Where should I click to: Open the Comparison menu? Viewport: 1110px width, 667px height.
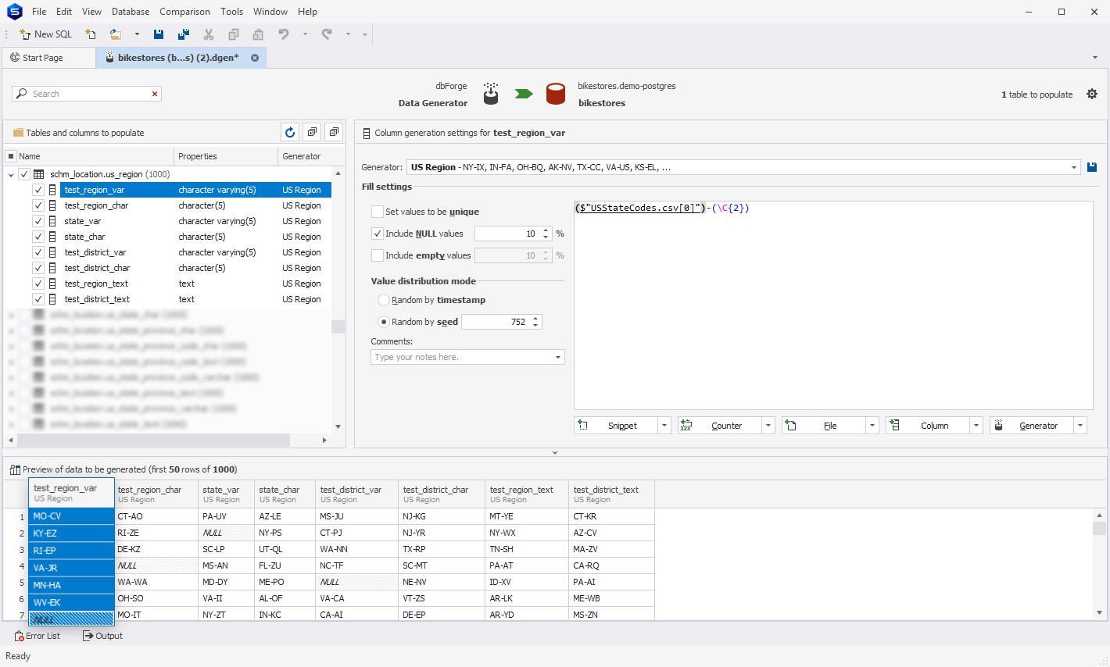(184, 12)
